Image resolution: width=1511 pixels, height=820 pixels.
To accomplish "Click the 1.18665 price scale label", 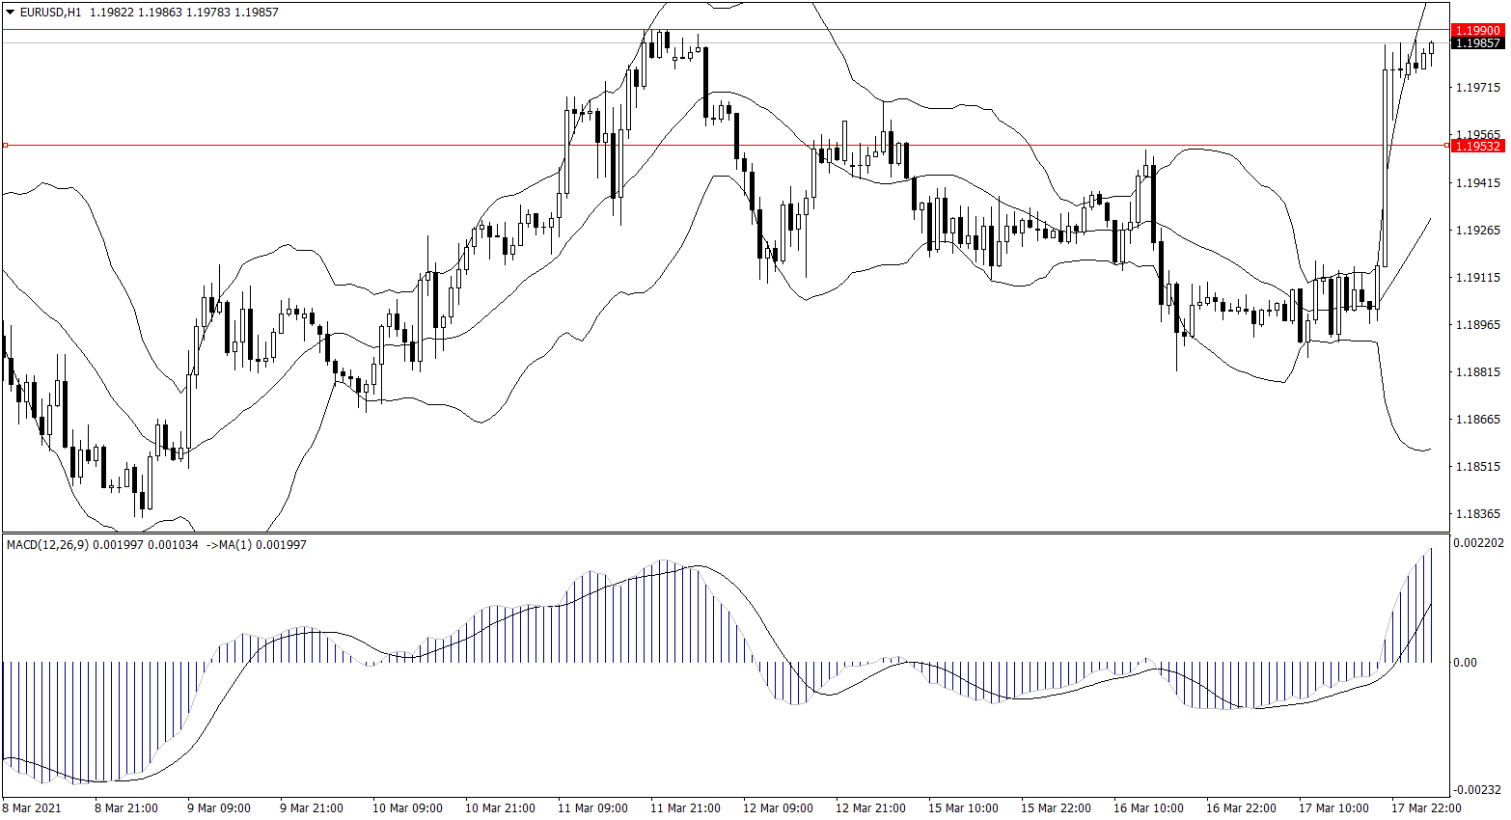I will coord(1477,420).
